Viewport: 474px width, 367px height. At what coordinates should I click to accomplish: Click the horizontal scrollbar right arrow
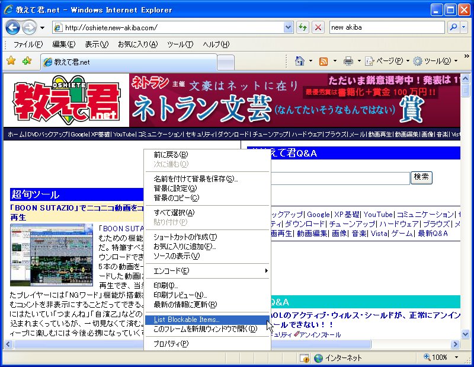(454, 344)
